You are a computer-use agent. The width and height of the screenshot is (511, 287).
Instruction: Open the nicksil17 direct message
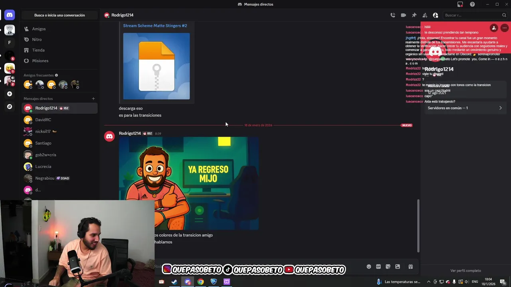coord(59,132)
